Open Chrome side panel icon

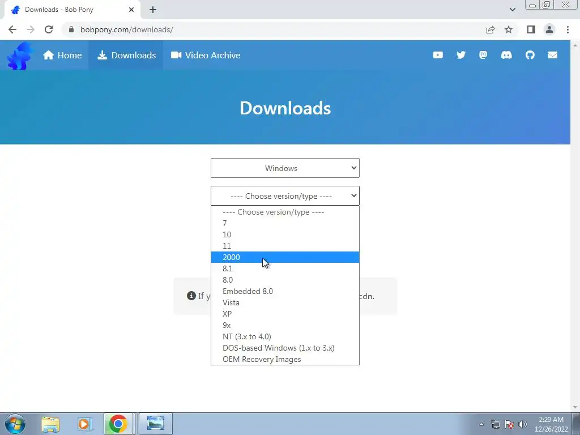click(531, 29)
